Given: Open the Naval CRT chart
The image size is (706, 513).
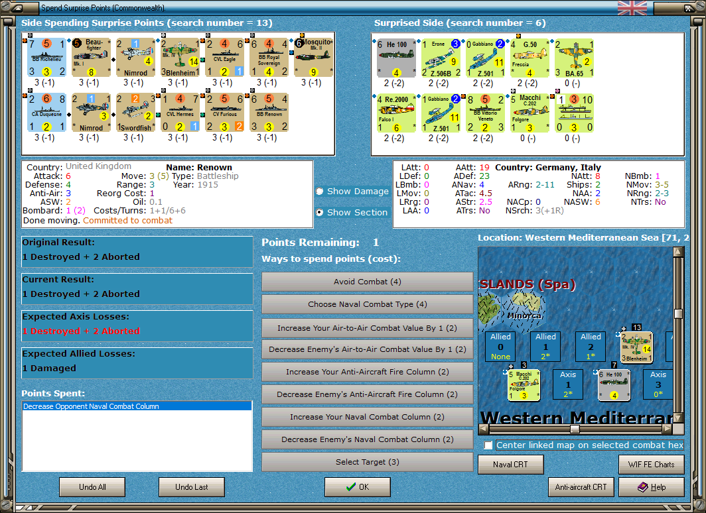Looking at the screenshot, I should point(511,465).
